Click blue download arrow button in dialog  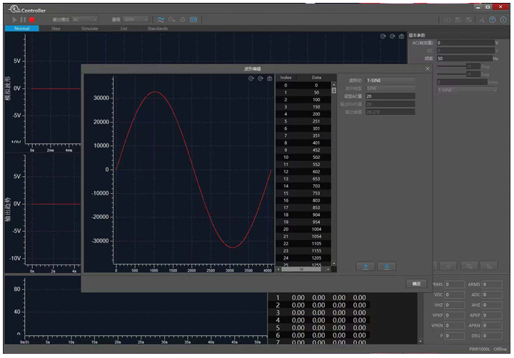coord(386,266)
